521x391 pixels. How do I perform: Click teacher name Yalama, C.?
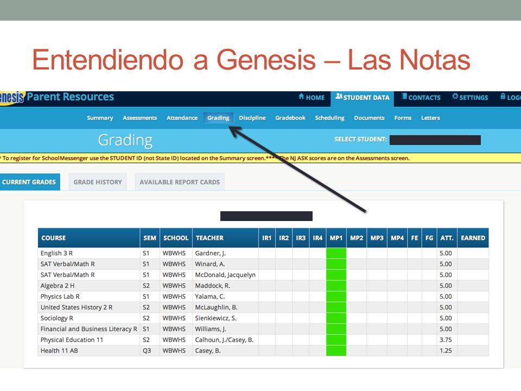point(210,297)
